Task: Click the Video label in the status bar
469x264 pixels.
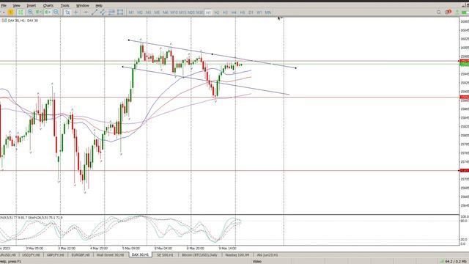Action: pyautogui.click(x=257, y=262)
